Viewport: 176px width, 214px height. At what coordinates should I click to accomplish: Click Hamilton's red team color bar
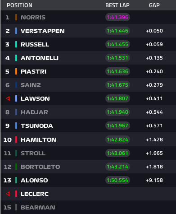point(16,140)
